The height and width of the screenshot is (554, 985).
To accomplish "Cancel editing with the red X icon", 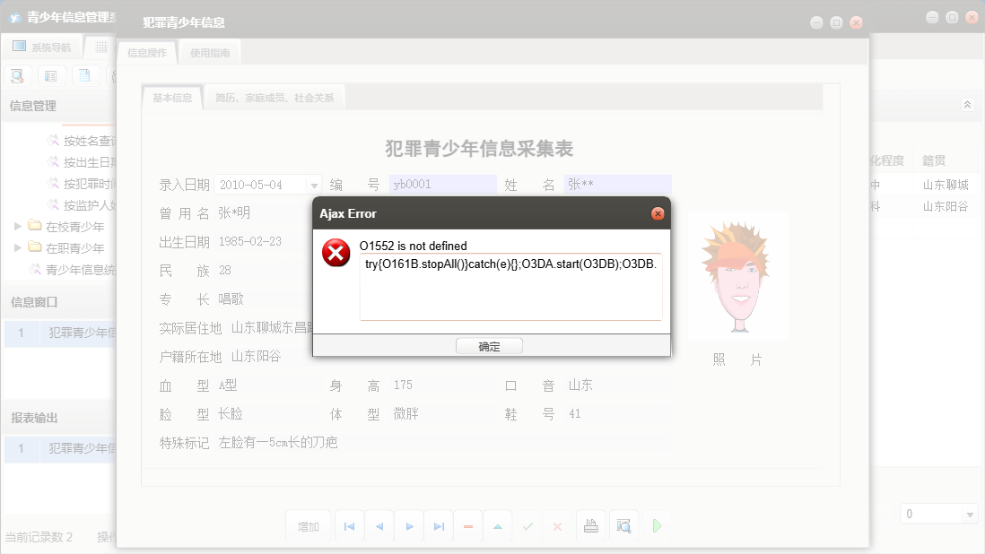I will (557, 525).
